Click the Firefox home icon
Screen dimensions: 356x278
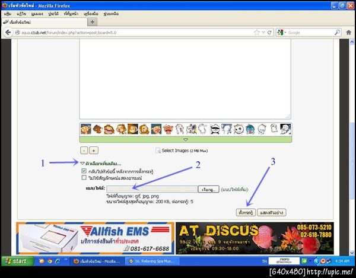click(x=348, y=33)
